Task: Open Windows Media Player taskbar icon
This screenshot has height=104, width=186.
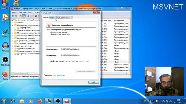Action: pyautogui.click(x=31, y=101)
